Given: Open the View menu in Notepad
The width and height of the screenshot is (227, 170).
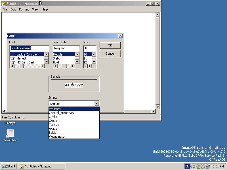Looking at the screenshot, I should click(35, 9).
